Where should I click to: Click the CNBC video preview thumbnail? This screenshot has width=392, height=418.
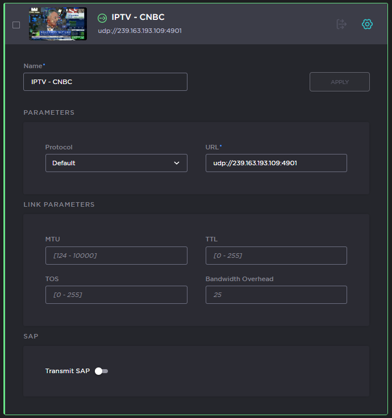tap(58, 24)
